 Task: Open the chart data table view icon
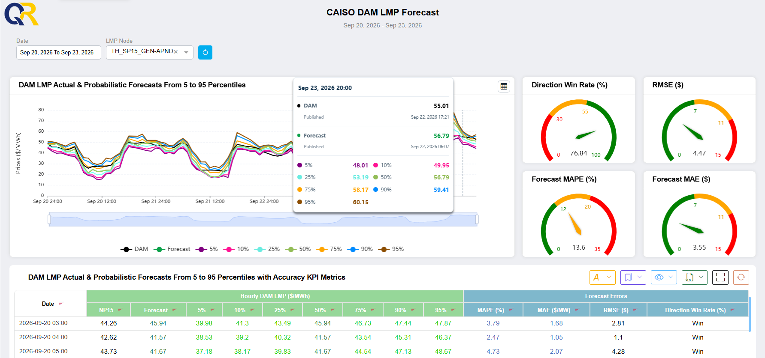(504, 87)
